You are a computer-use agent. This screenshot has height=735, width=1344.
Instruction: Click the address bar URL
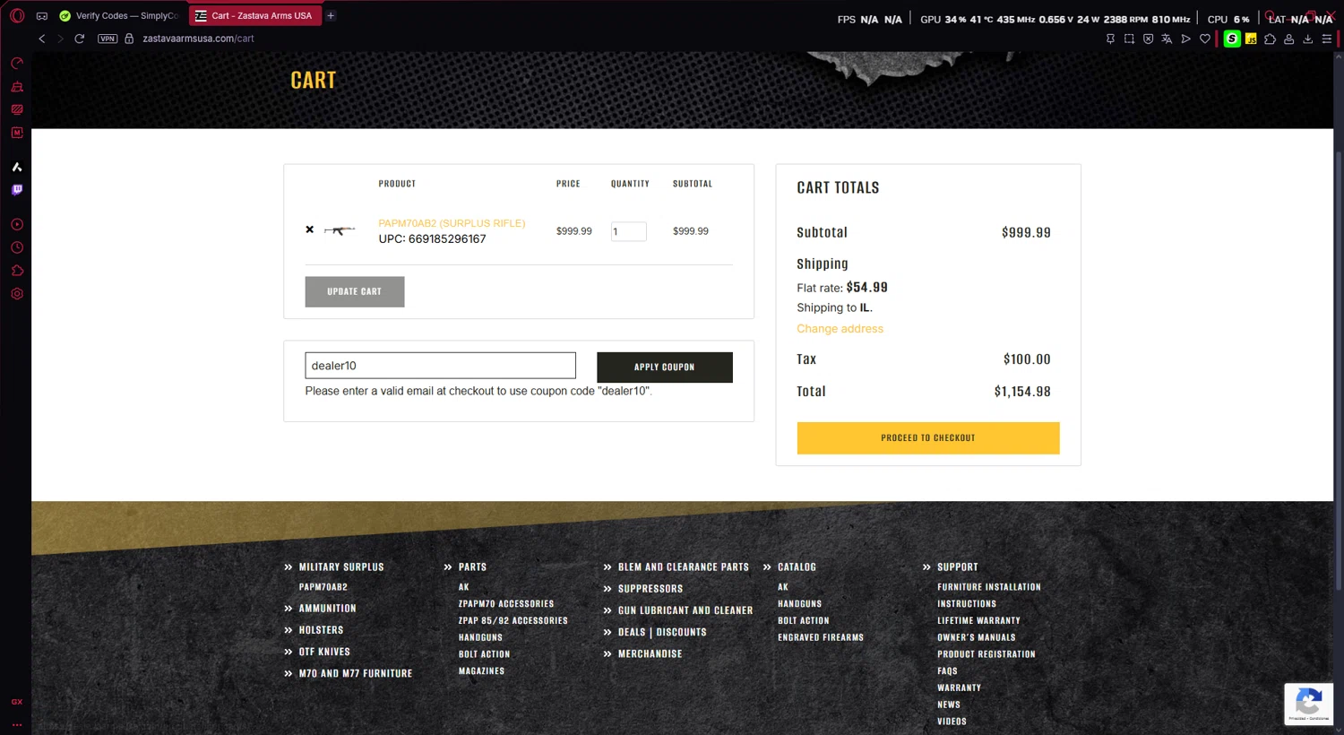click(198, 39)
